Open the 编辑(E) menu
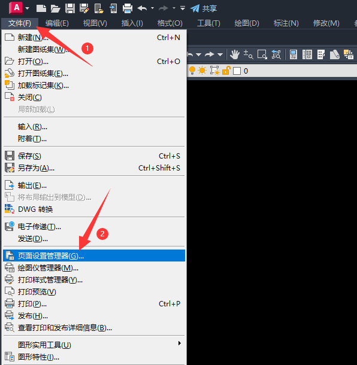Screen dimensions: 357x365 point(57,23)
